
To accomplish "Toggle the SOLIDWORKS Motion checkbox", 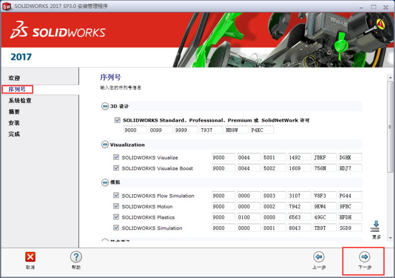I will tap(117, 207).
